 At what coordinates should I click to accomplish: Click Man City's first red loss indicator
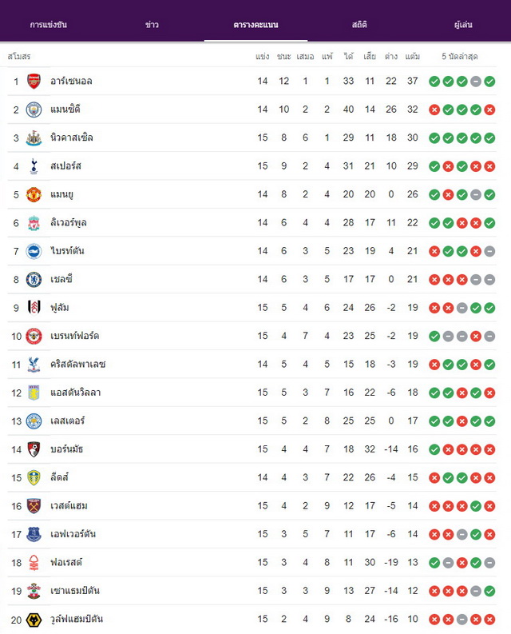tap(434, 110)
